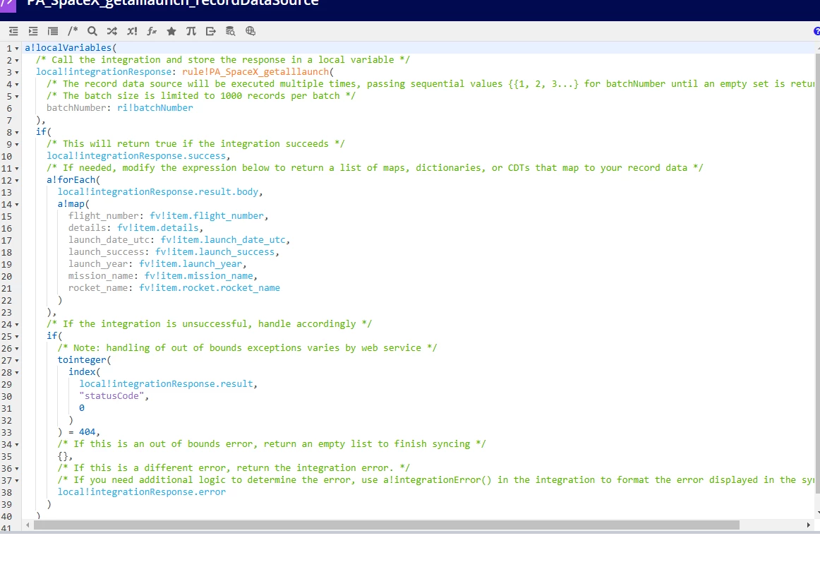Fold the comment at line 34
The image size is (820, 567).
click(x=17, y=445)
